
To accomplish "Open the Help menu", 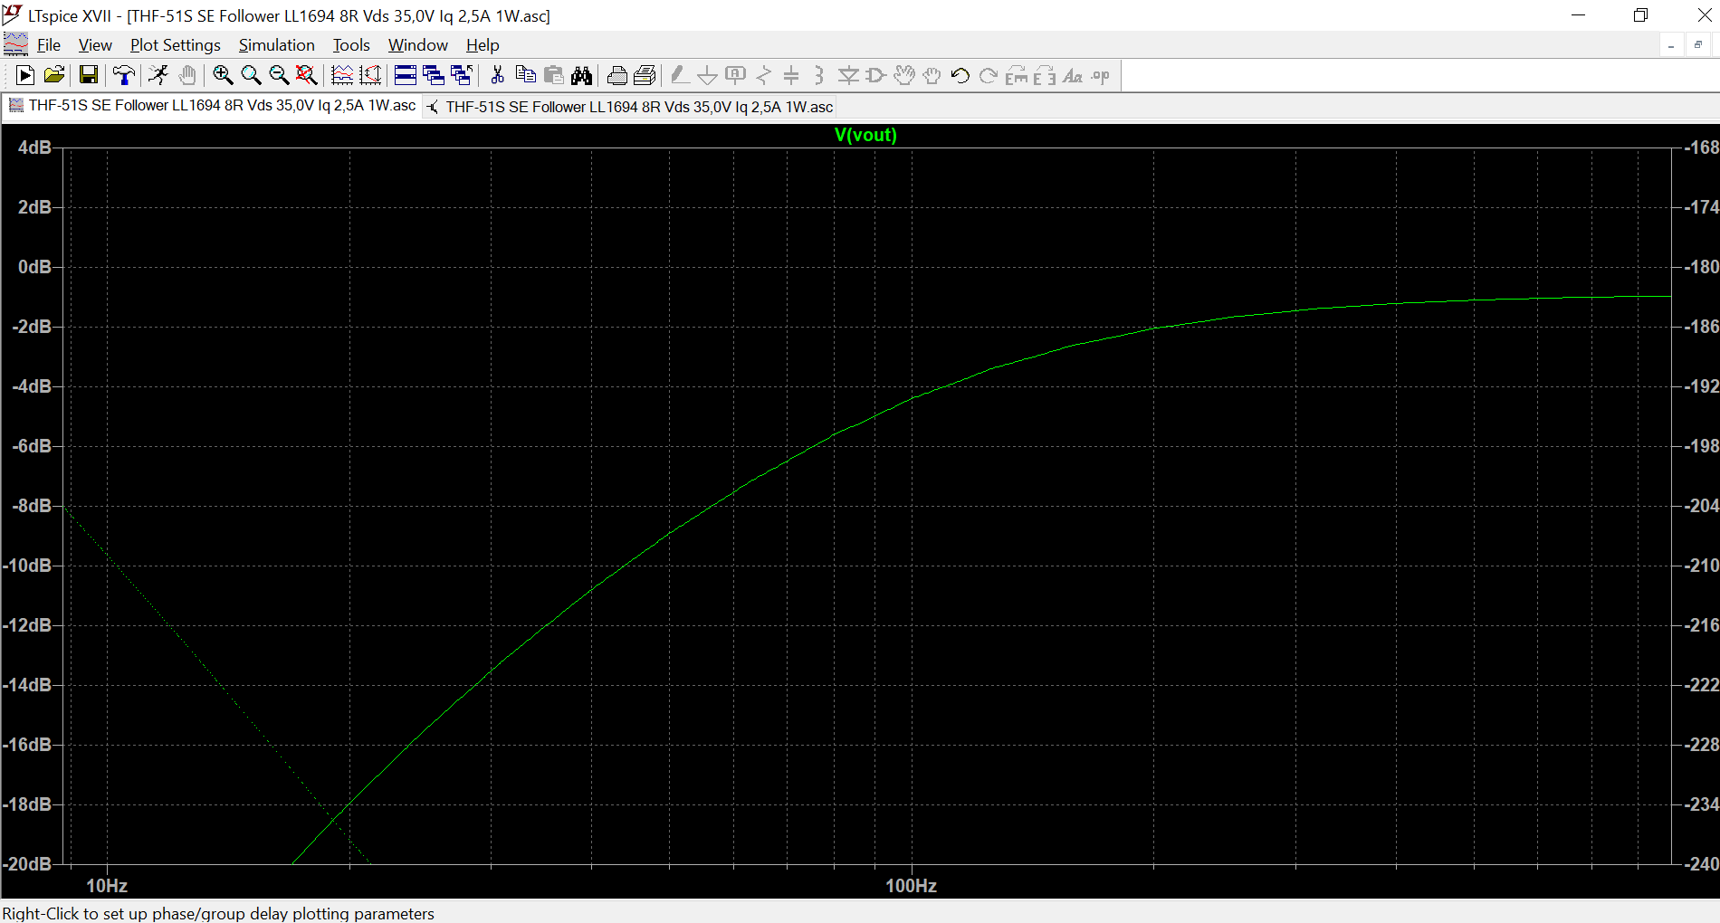I will click(483, 45).
